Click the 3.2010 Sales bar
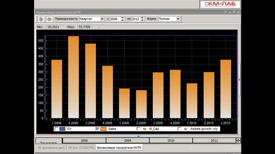Viewport: 275px width, 154px height. click(226, 89)
